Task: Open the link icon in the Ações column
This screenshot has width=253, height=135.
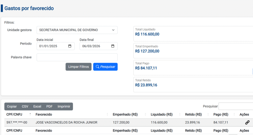Action: coord(247,123)
